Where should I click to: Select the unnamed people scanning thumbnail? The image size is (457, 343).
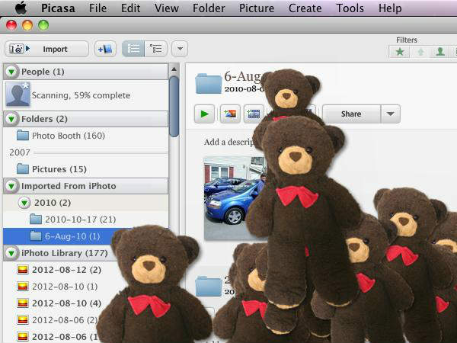(18, 95)
